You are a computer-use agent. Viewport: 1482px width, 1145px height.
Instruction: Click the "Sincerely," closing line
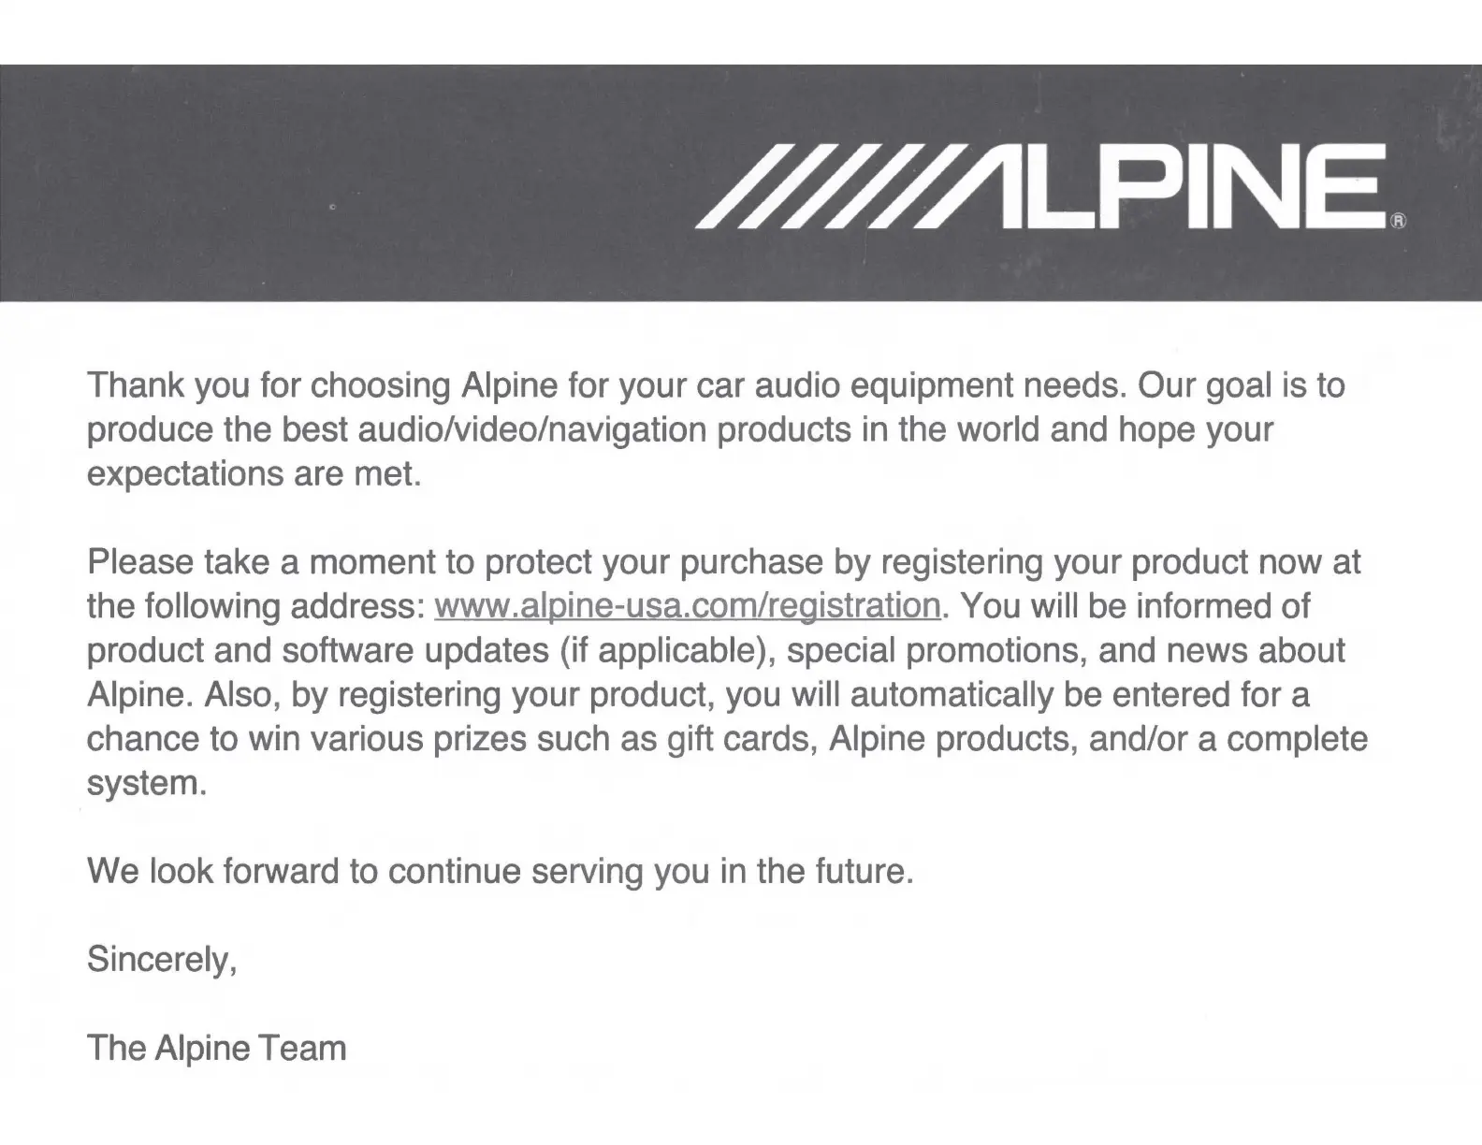pyautogui.click(x=161, y=960)
